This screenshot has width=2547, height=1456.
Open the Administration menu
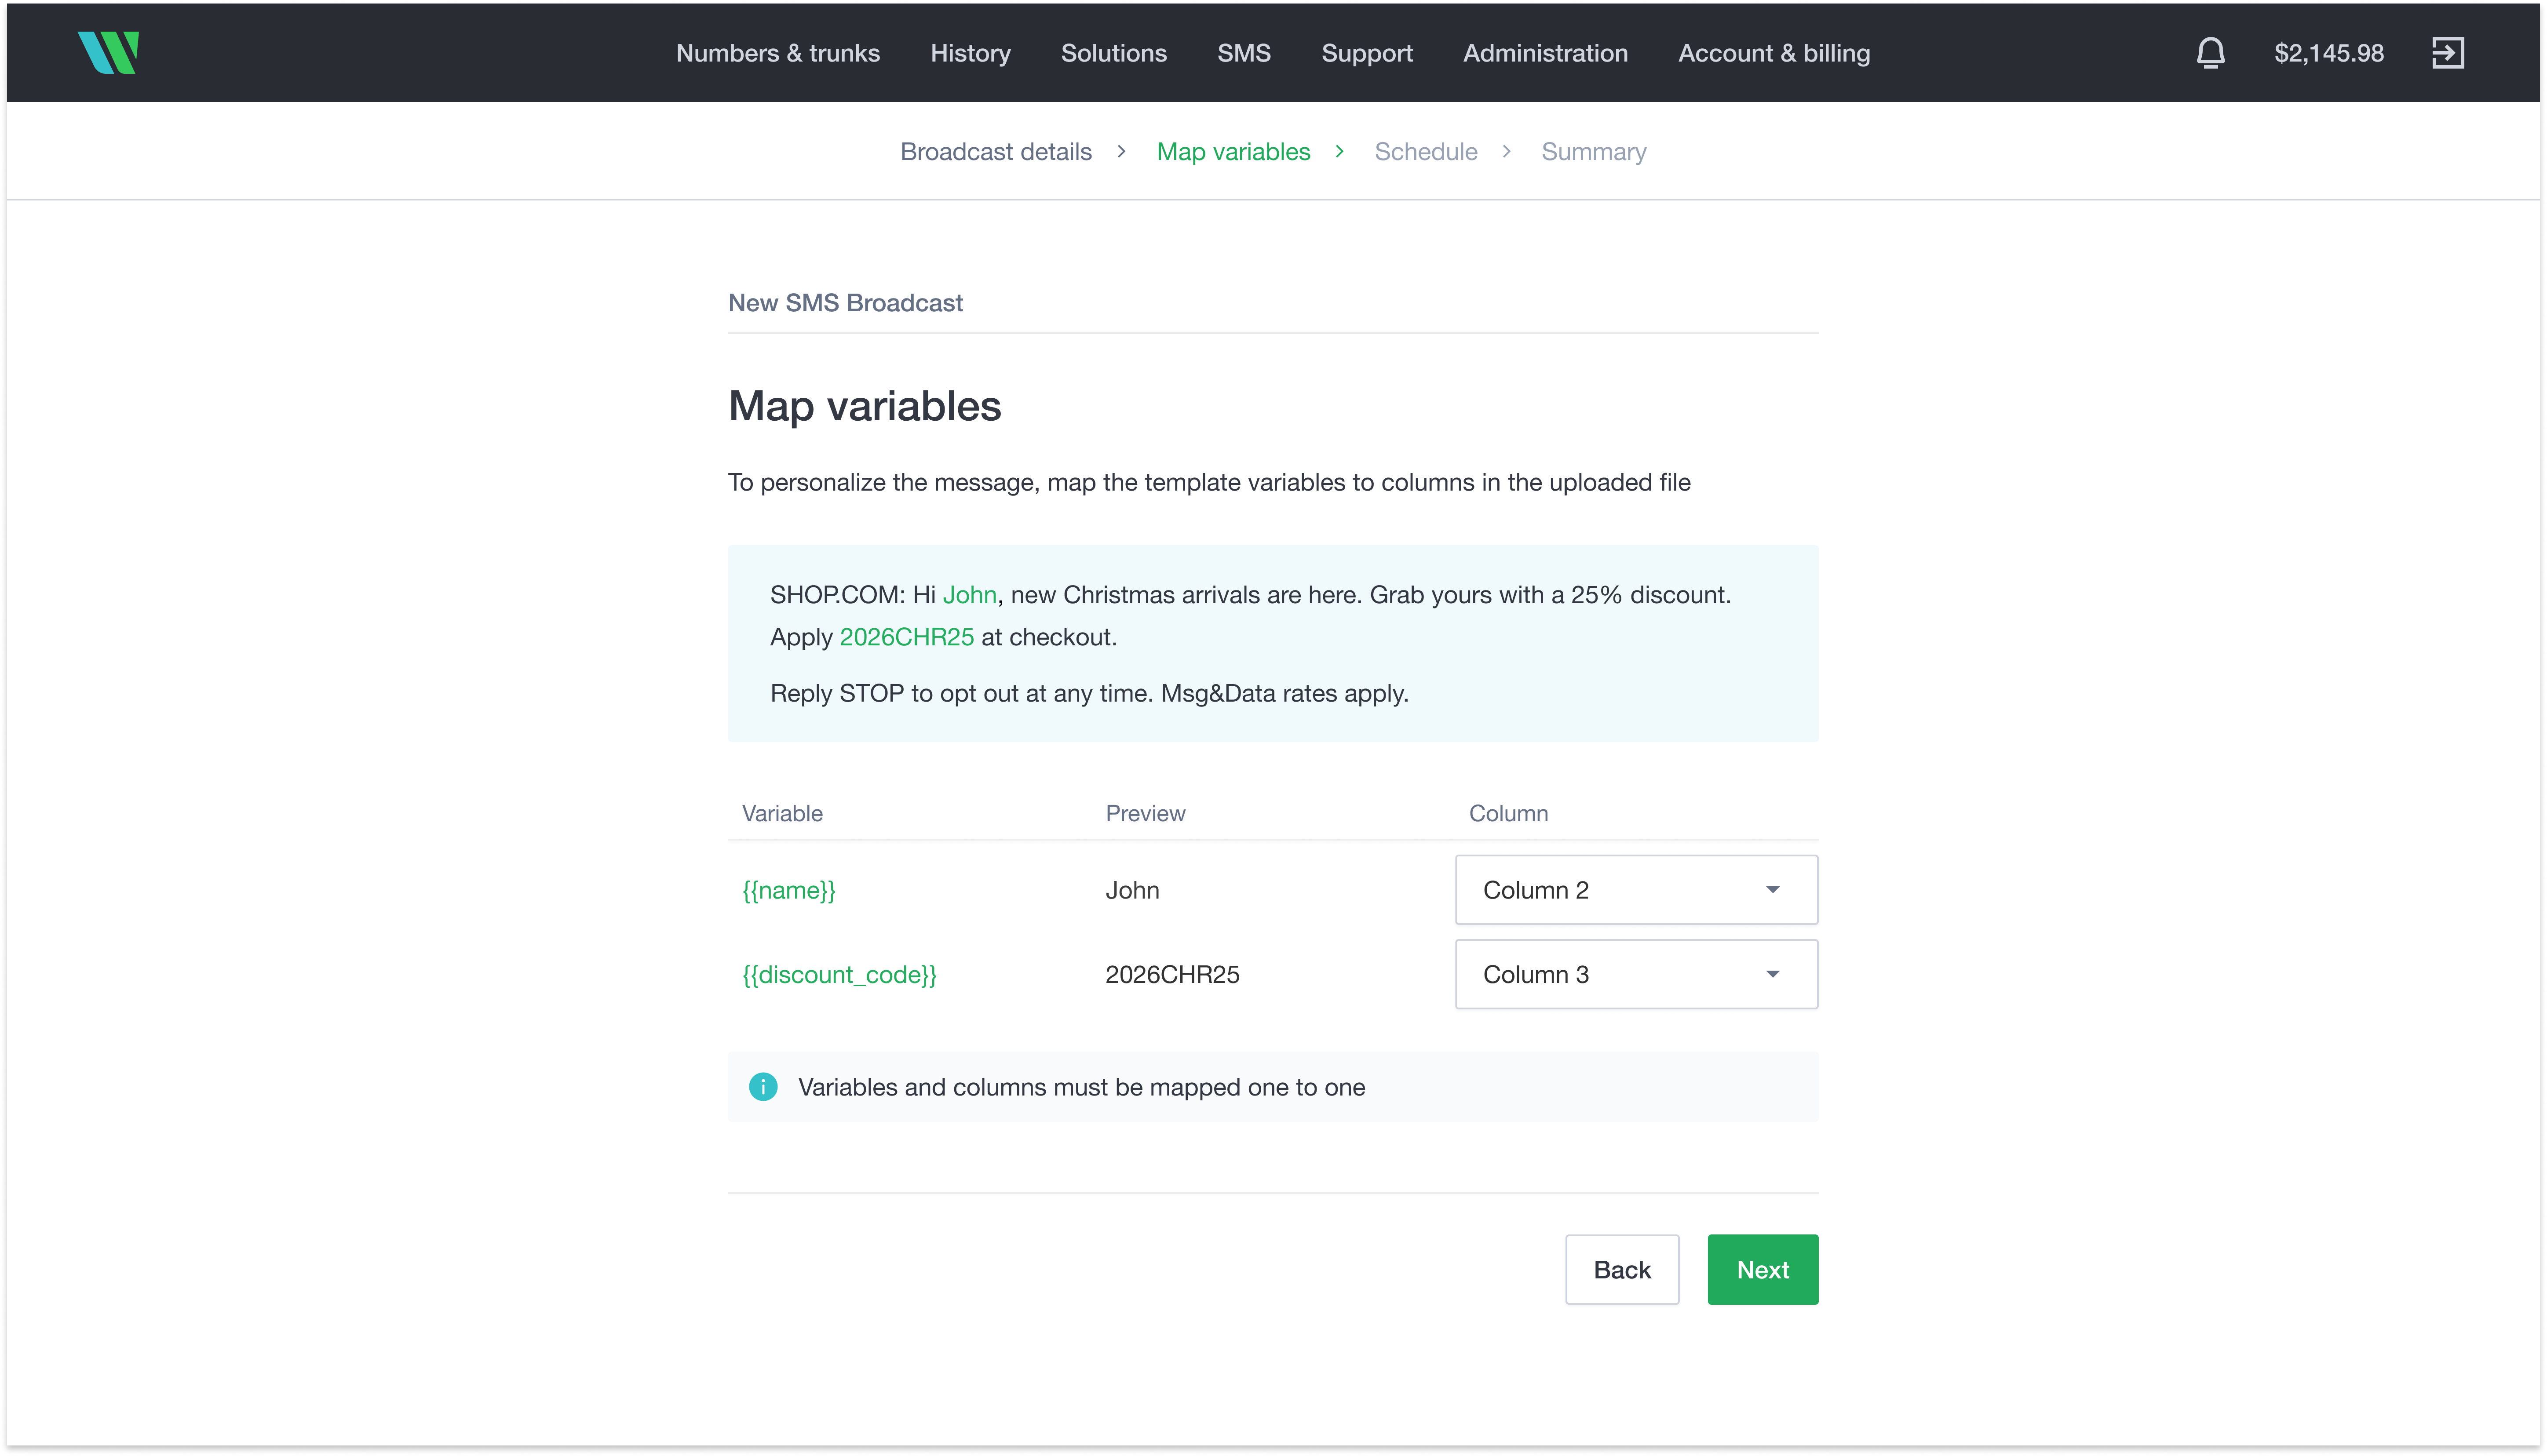pos(1545,53)
